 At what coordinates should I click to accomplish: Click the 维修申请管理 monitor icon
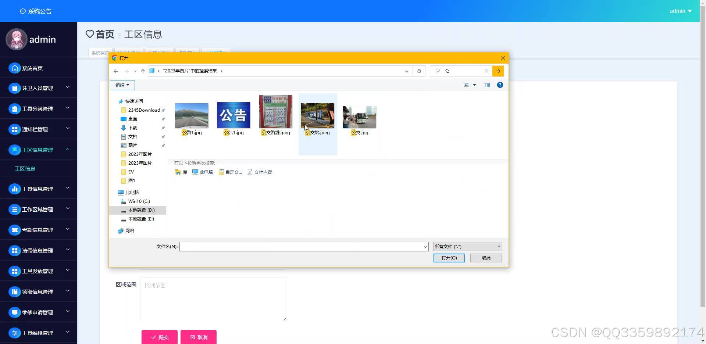tap(14, 312)
